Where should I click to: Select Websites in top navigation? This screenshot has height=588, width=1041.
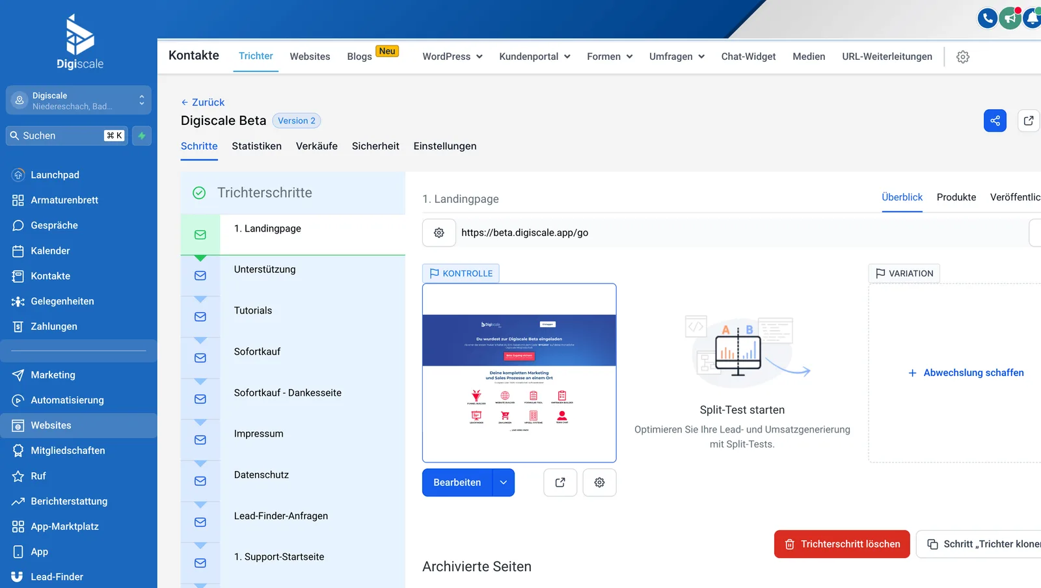pyautogui.click(x=310, y=57)
